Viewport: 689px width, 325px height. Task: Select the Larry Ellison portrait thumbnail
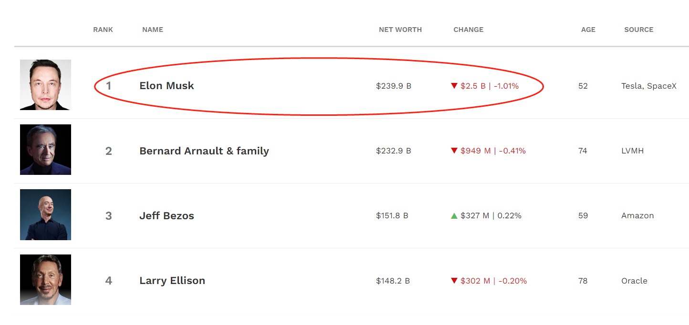pyautogui.click(x=45, y=280)
